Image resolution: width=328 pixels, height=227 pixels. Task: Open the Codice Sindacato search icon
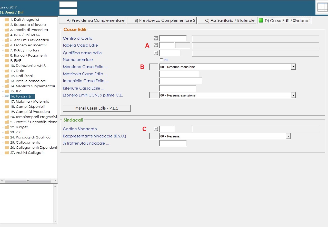pyautogui.click(x=156, y=129)
